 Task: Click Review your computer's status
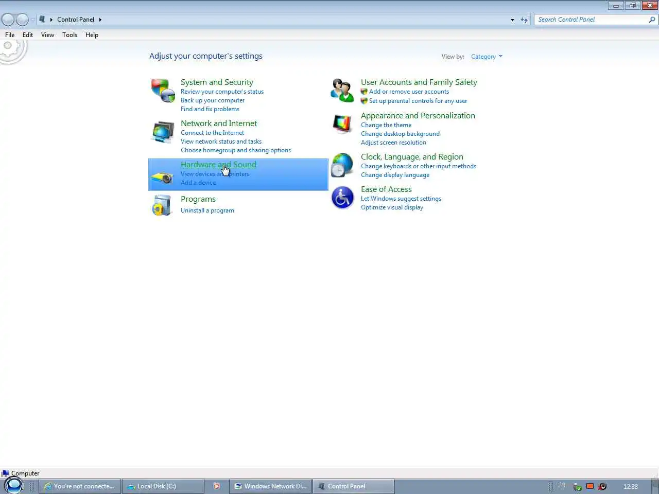pos(222,92)
